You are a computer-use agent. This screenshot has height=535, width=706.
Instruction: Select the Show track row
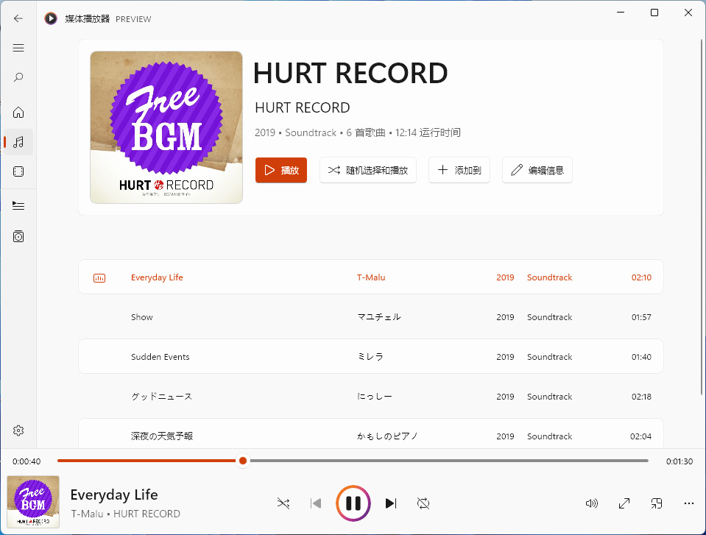coord(370,316)
